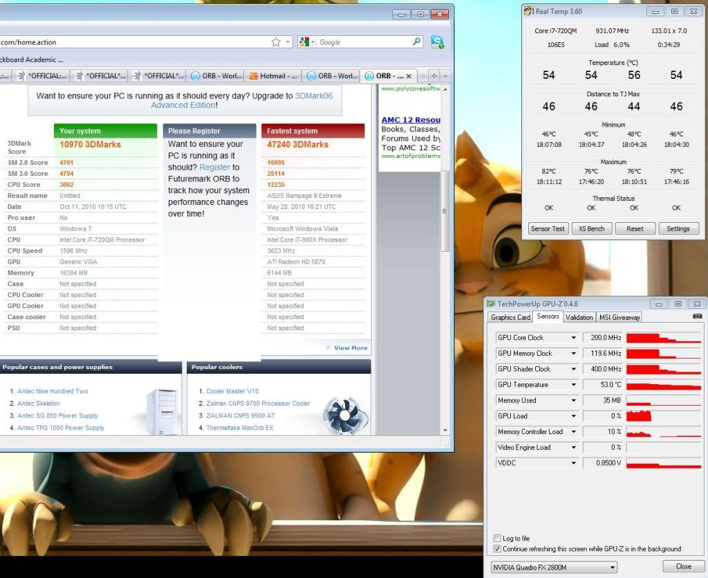Viewport: 708px width, 578px height.
Task: Click the GPU-Z camera screenshot icon
Action: click(x=698, y=316)
